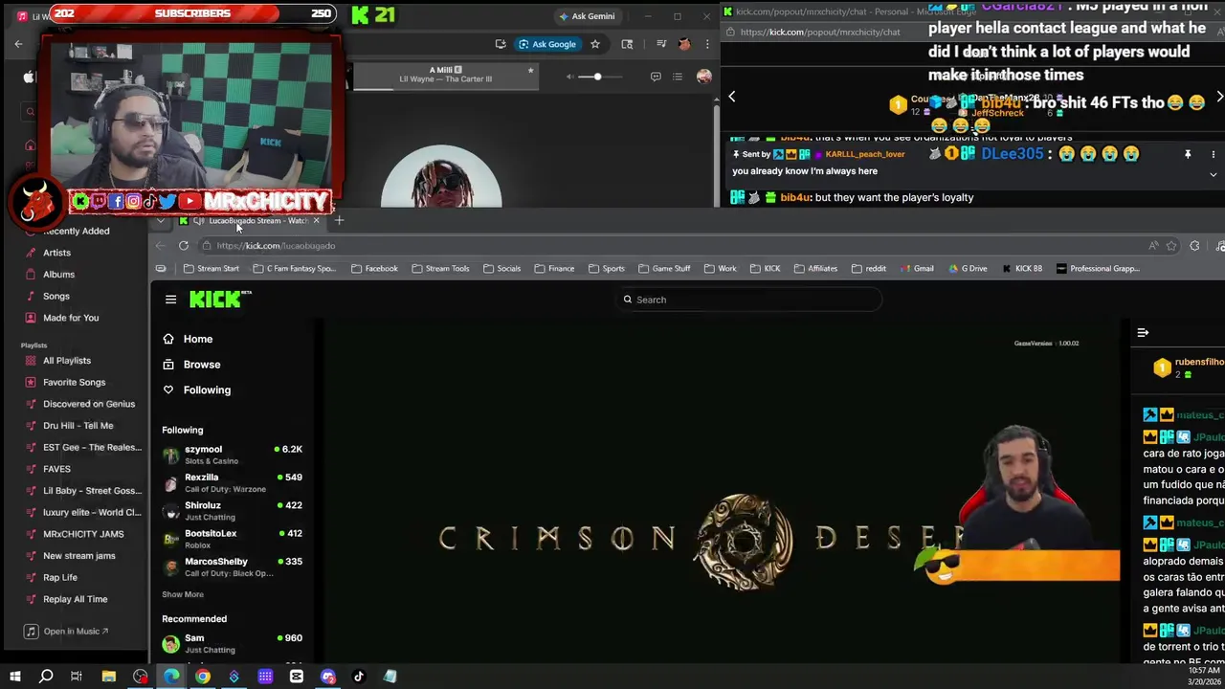Open the All Playlists item
The image size is (1225, 689).
67,361
